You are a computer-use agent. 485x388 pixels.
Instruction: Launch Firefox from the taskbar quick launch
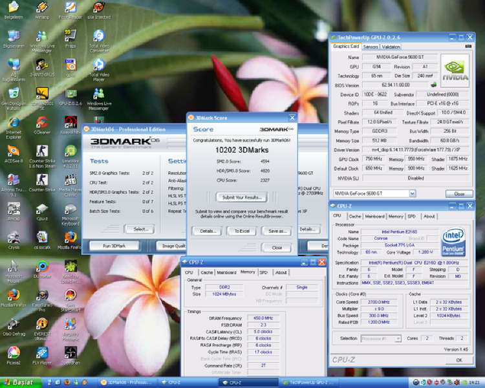(x=67, y=382)
